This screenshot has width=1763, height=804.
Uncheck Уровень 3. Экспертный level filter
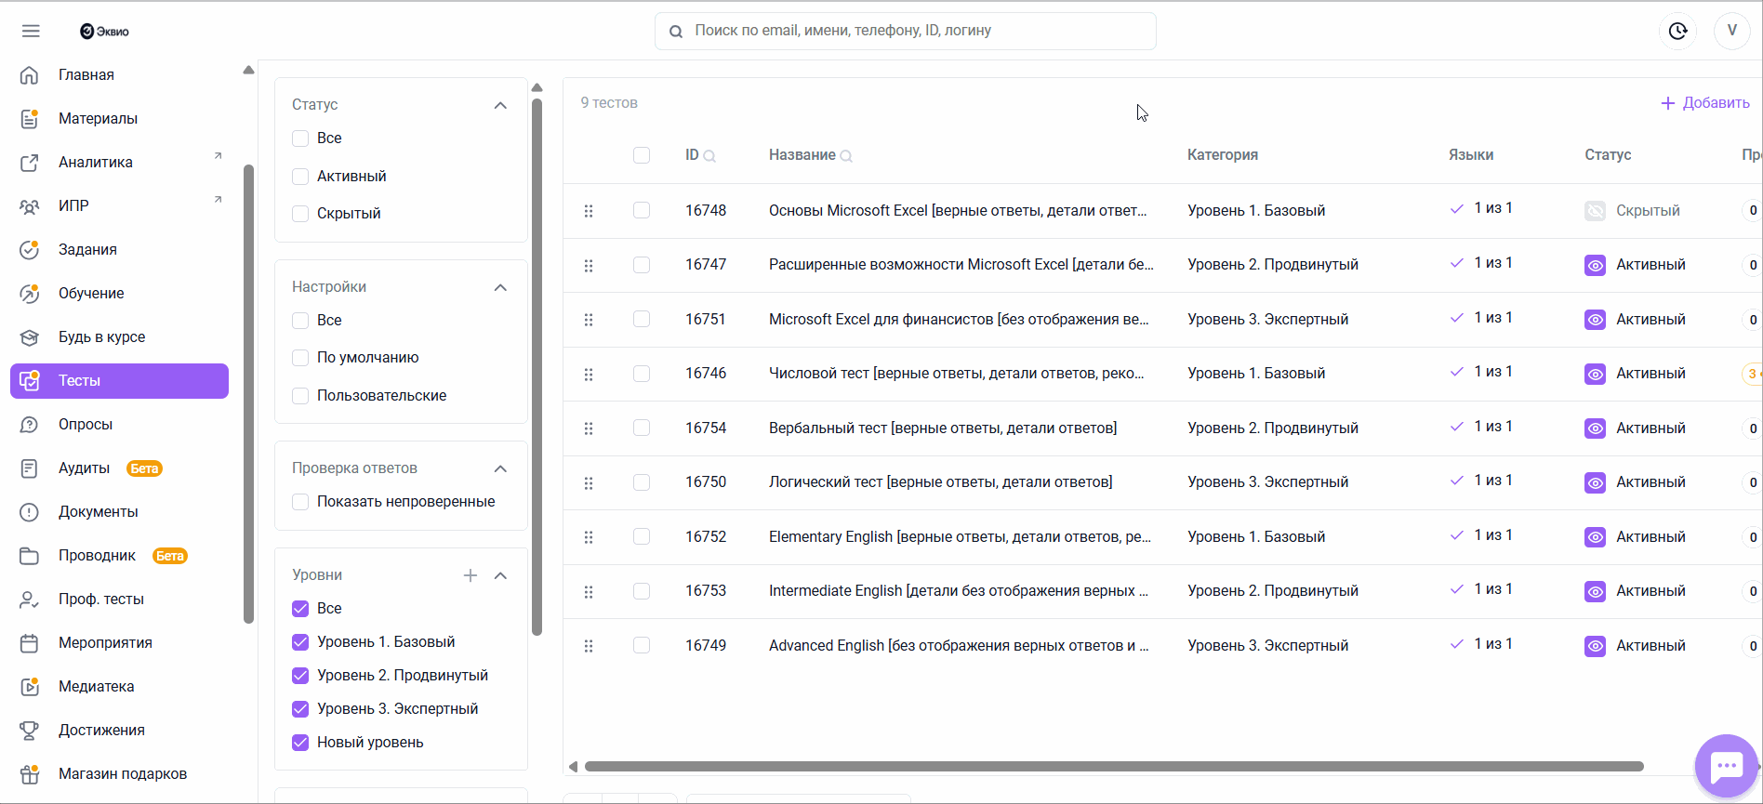[x=300, y=708]
